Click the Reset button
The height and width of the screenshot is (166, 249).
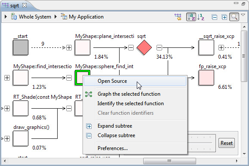tap(227, 143)
